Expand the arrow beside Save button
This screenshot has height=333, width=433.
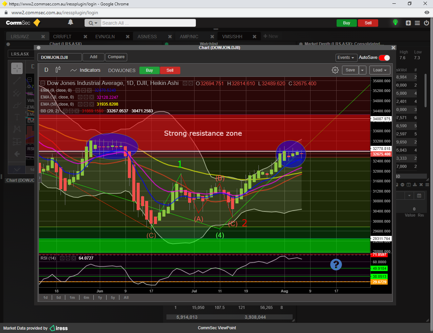[x=362, y=70]
